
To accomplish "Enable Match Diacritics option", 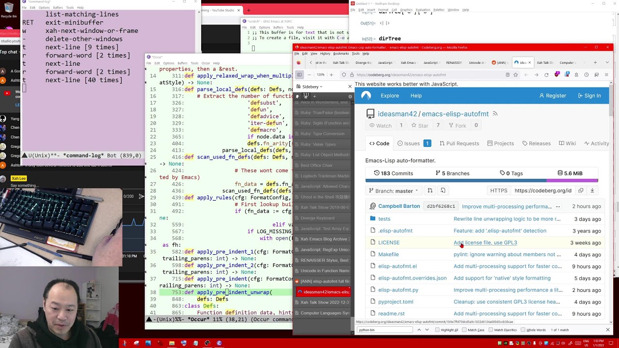I will 490,330.
